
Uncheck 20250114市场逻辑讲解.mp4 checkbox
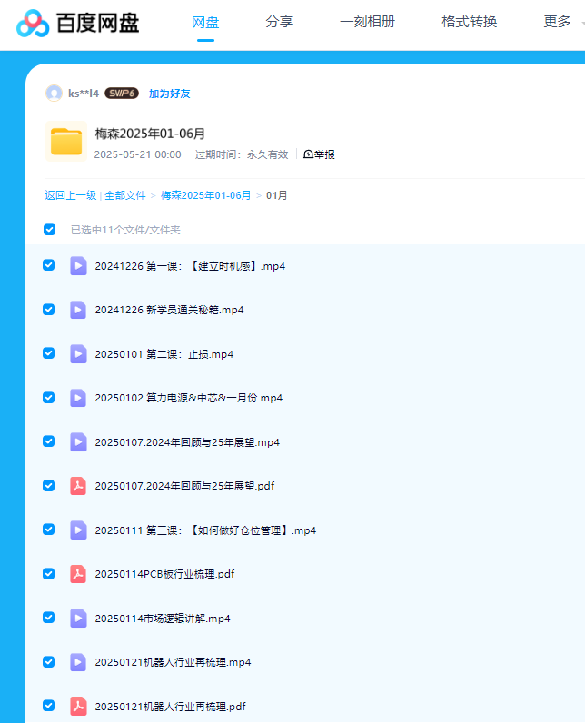(49, 617)
